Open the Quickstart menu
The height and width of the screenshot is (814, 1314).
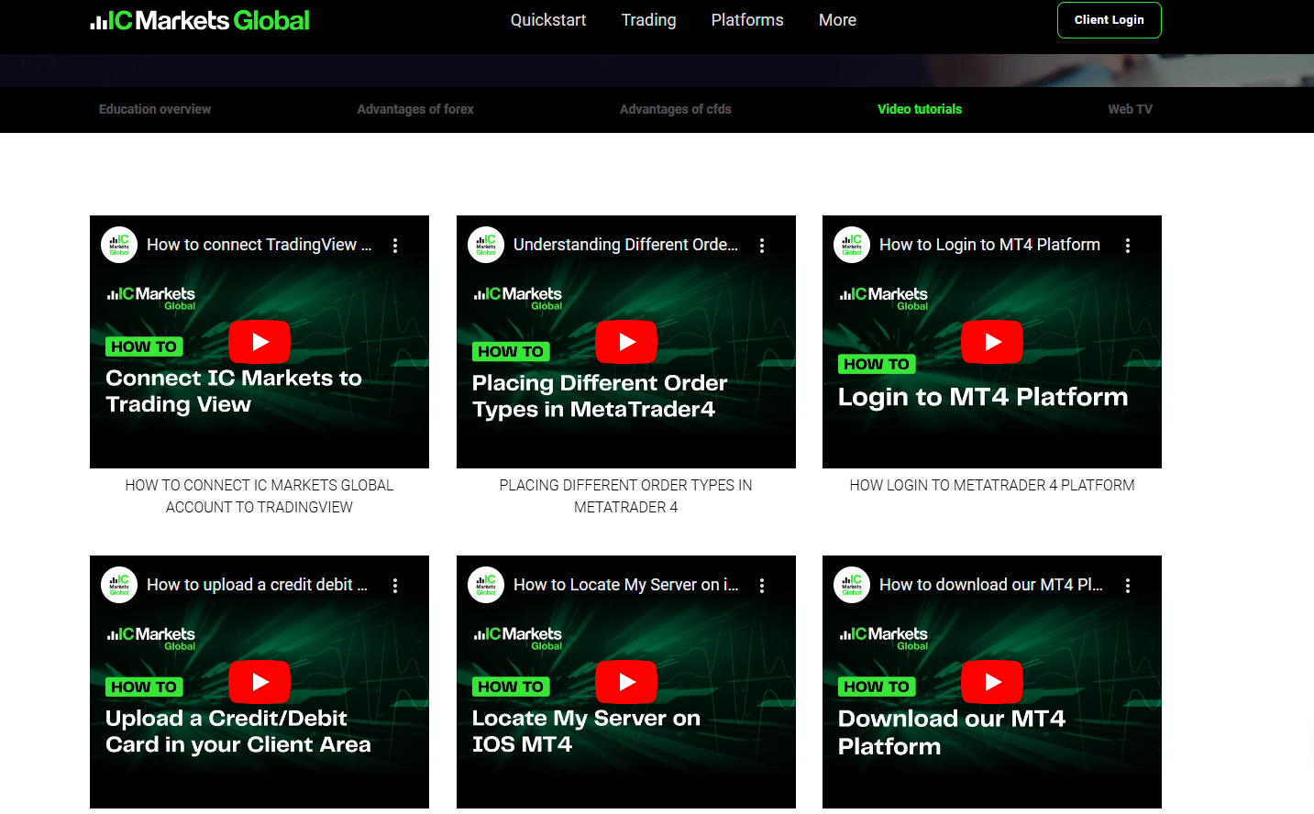coord(548,20)
